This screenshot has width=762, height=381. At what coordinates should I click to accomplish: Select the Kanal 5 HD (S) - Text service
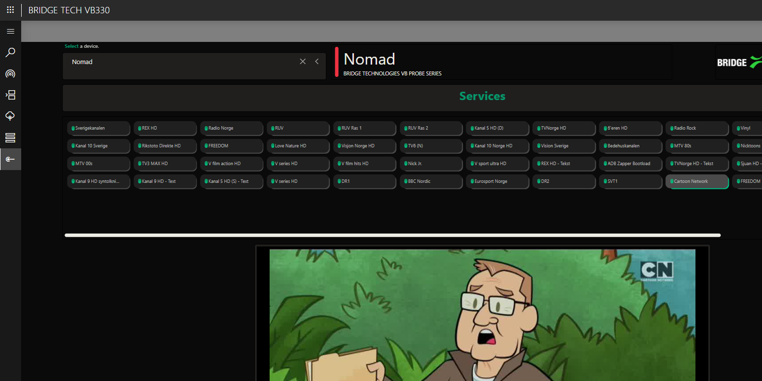coord(232,181)
